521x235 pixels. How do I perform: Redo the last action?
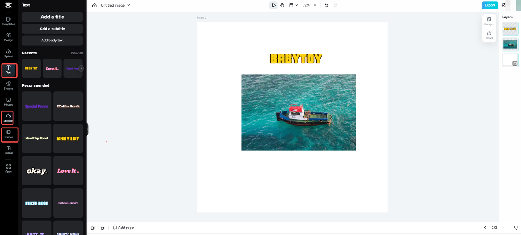click(x=335, y=5)
